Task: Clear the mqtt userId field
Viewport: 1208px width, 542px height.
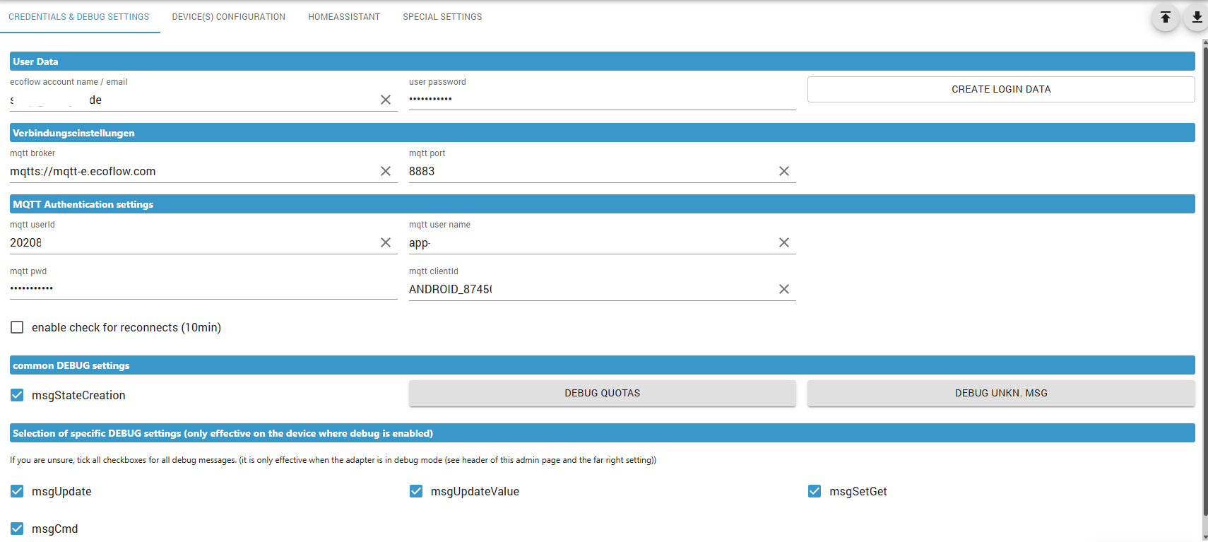Action: tap(386, 242)
